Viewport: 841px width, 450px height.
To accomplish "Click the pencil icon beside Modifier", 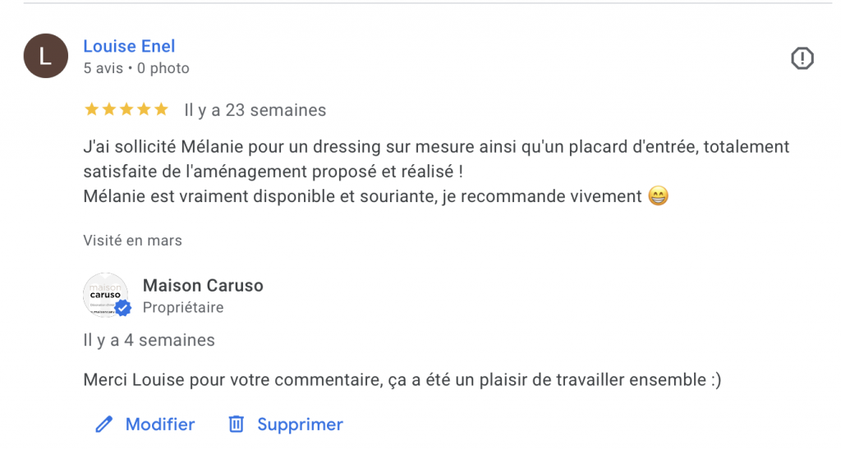I will click(103, 425).
